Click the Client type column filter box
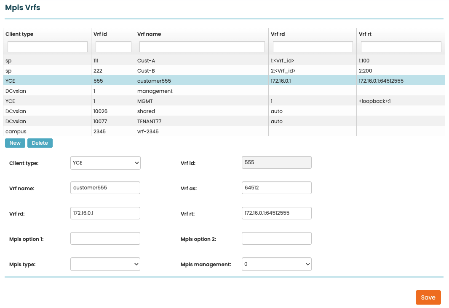 click(x=48, y=47)
